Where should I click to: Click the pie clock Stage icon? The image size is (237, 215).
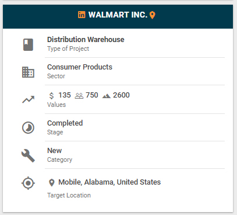28,127
